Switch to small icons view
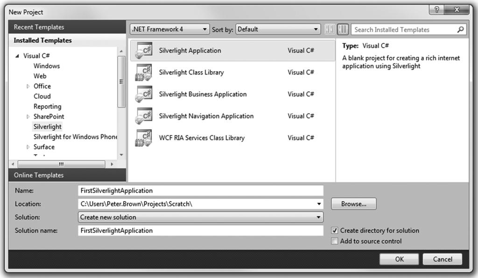 [x=330, y=29]
